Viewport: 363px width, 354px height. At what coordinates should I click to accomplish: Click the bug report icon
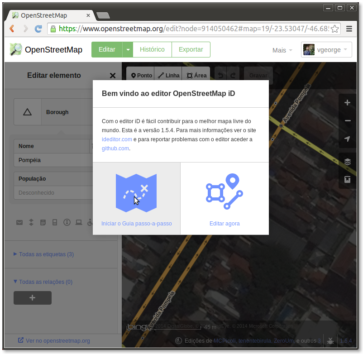330,341
